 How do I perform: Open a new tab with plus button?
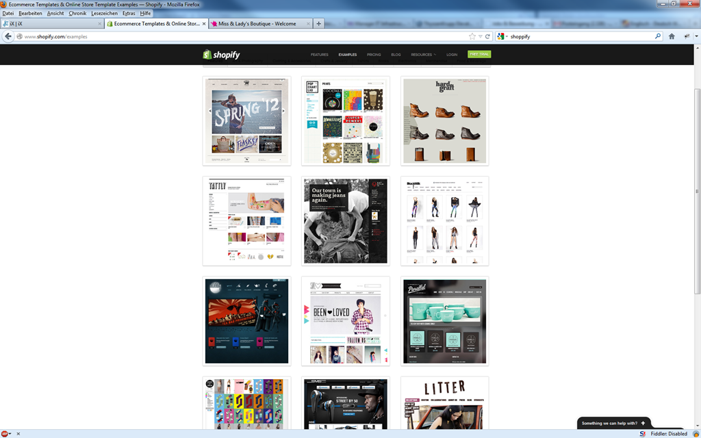[319, 24]
